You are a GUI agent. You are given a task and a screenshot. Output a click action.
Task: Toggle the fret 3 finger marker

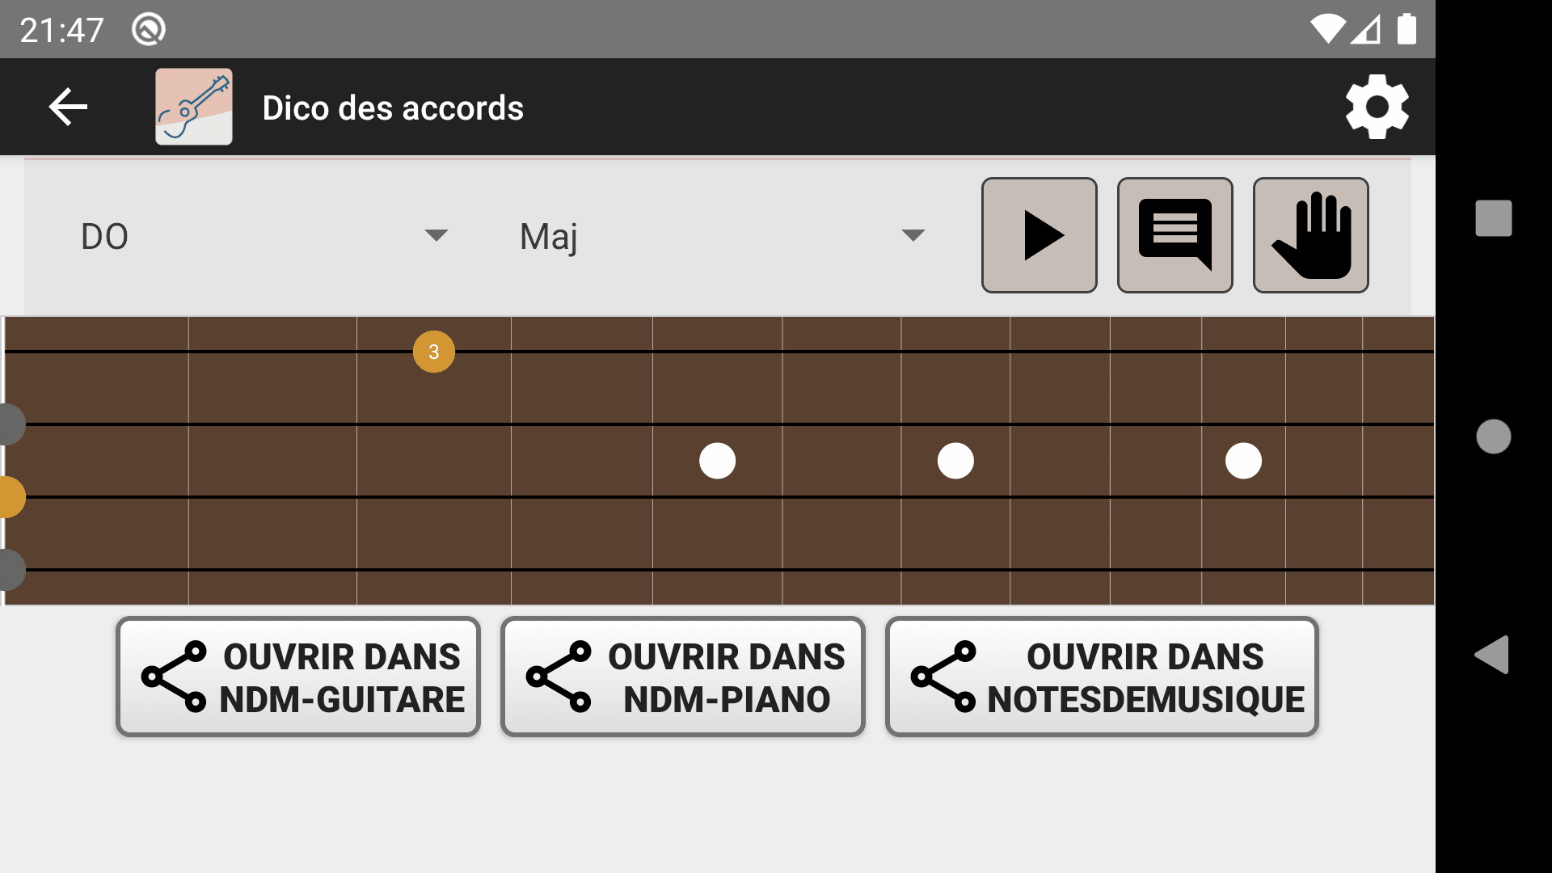click(x=433, y=352)
